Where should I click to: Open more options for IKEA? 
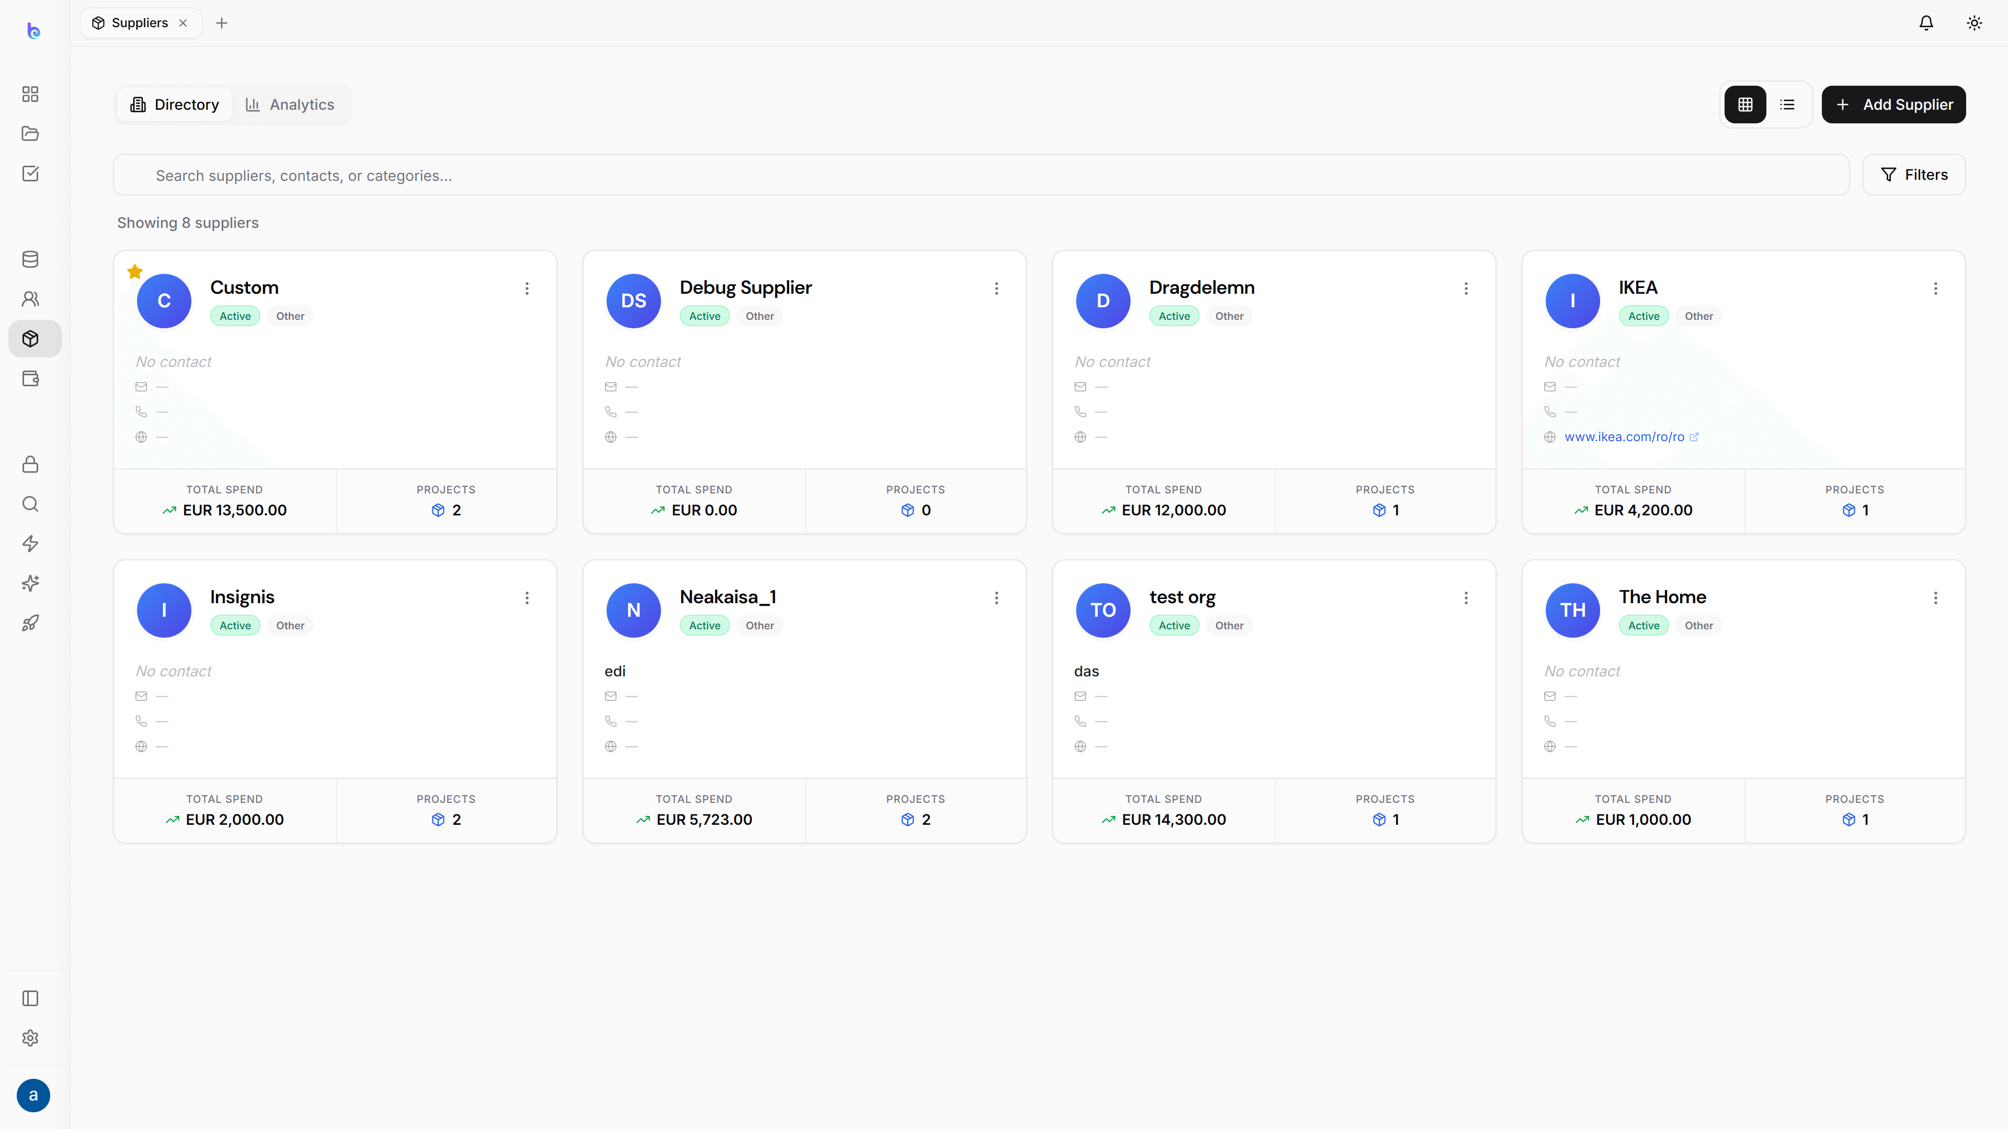(1935, 289)
